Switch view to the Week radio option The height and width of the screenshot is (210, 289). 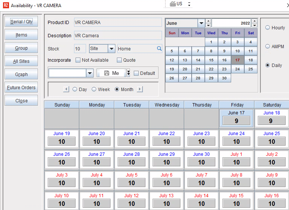[x=94, y=90]
